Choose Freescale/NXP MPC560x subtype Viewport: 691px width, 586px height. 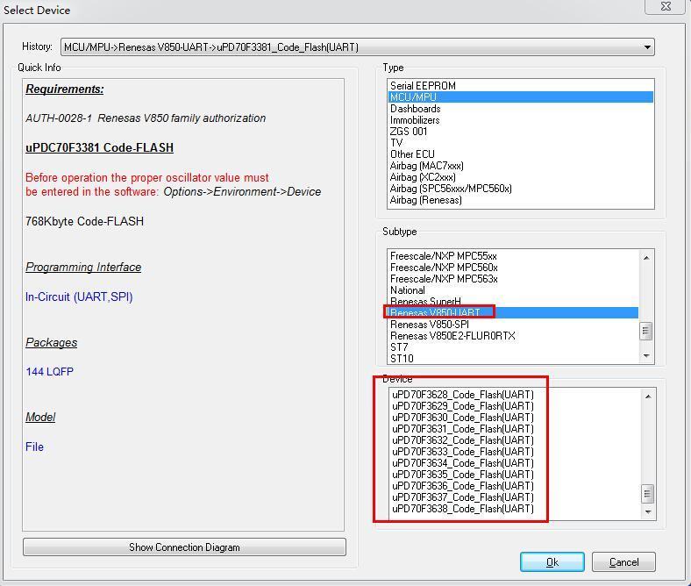pyautogui.click(x=513, y=268)
